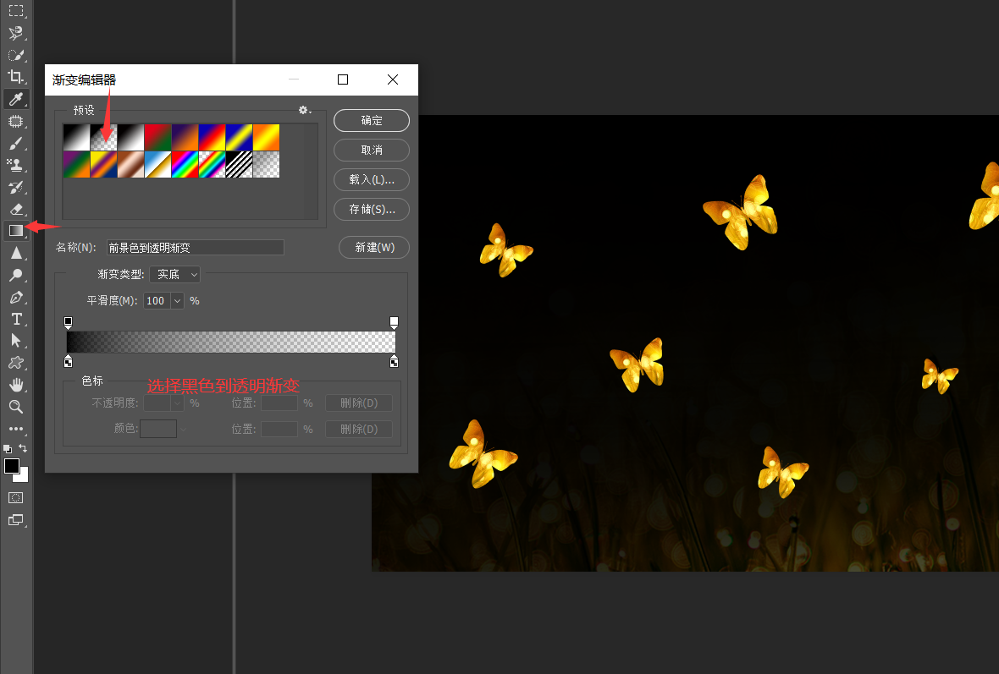This screenshot has width=999, height=674.
Task: Open the 渐变类型 dropdown
Action: click(175, 274)
